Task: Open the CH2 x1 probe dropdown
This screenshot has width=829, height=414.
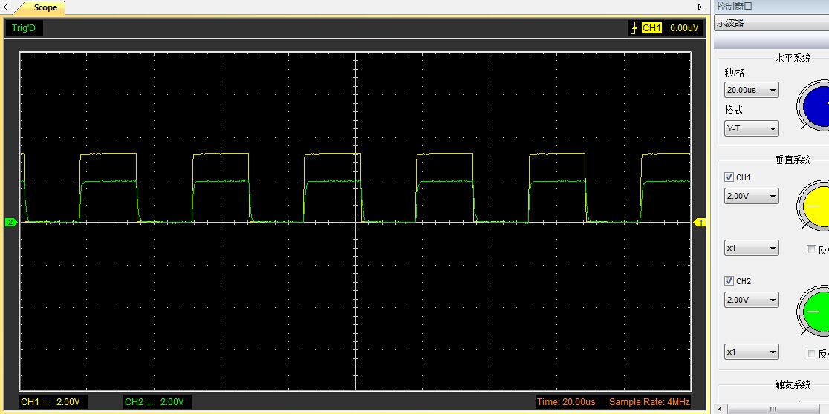Action: point(751,352)
